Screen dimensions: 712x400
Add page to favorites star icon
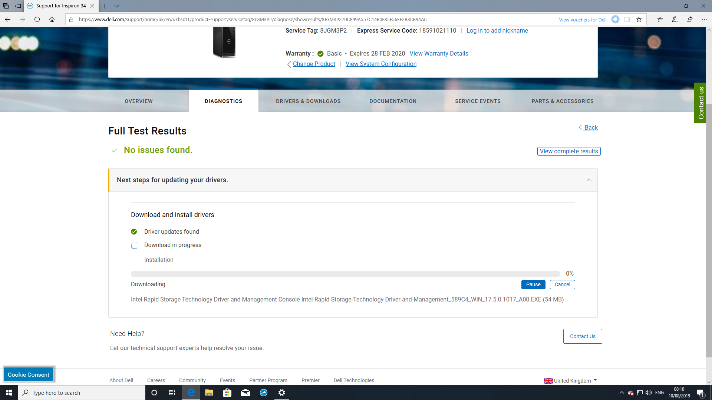[x=639, y=20]
